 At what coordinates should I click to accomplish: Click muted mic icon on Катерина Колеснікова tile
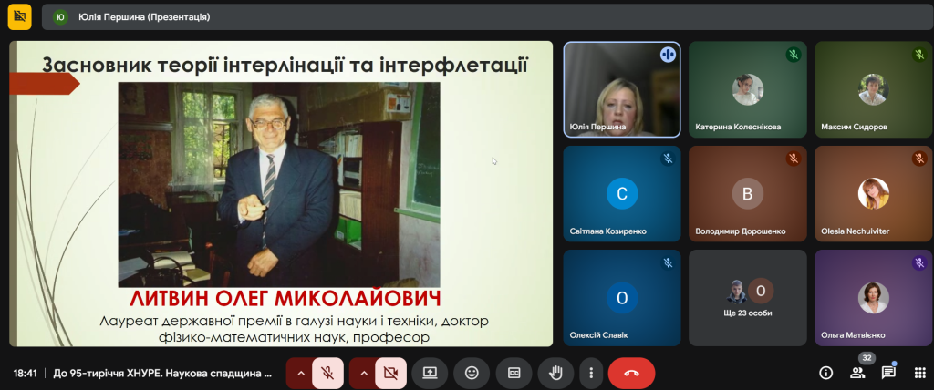pos(793,55)
